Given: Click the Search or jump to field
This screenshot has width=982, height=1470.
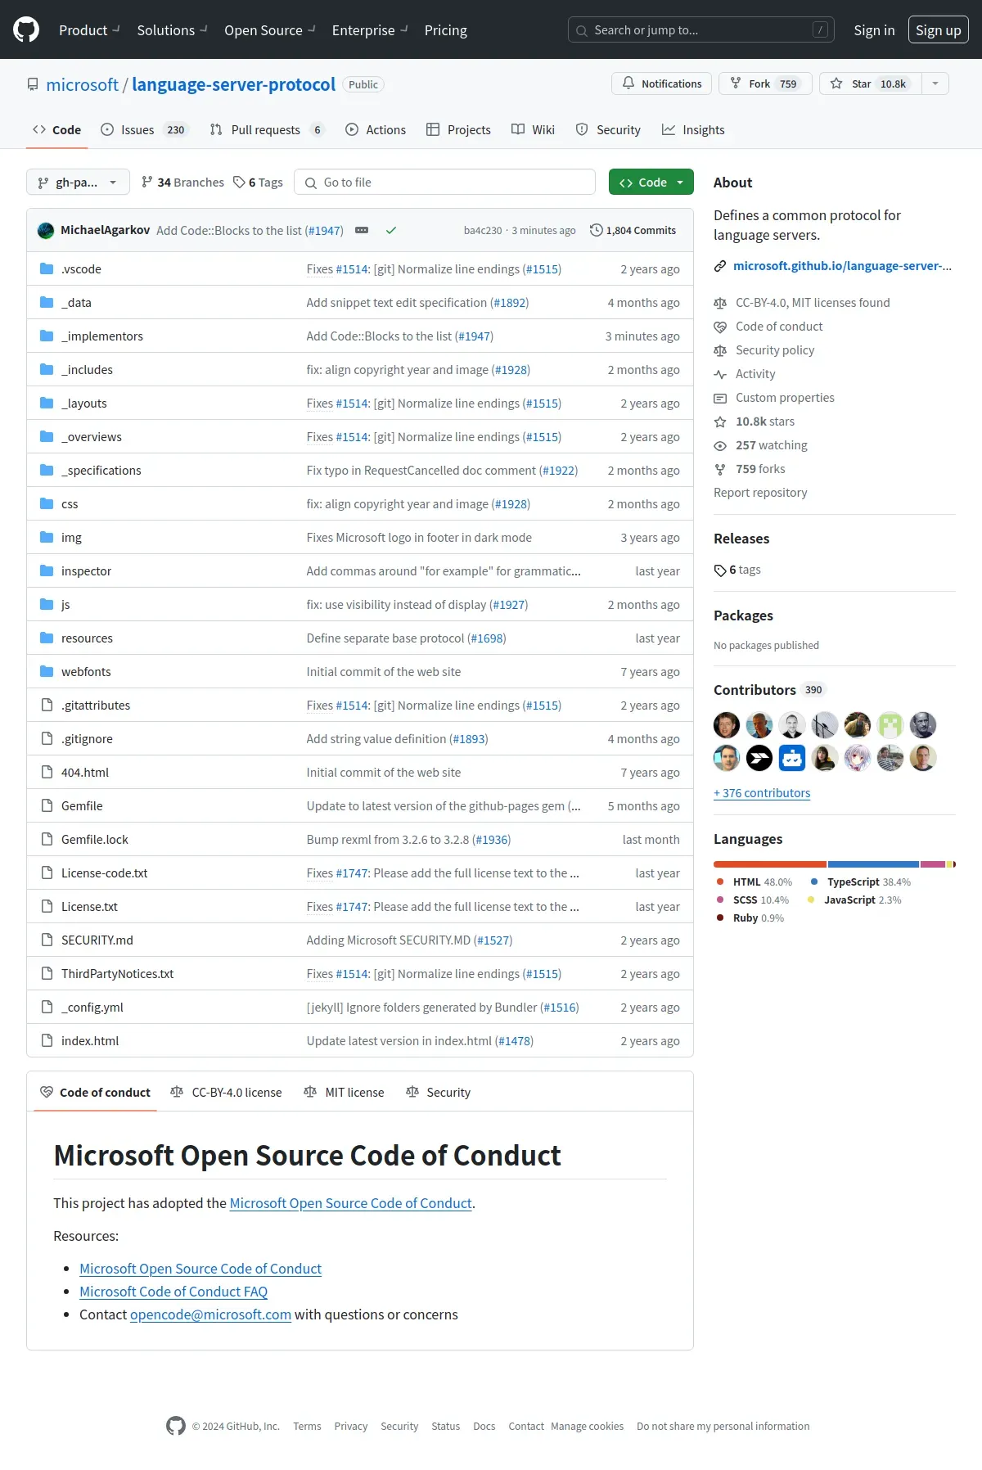Looking at the screenshot, I should [x=701, y=30].
